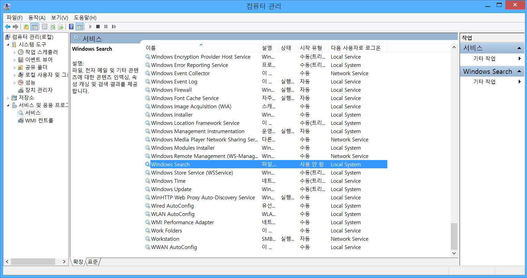Screen dimensions: 527x278
Task: Sort by the 이름 column header
Action: pyautogui.click(x=201, y=48)
